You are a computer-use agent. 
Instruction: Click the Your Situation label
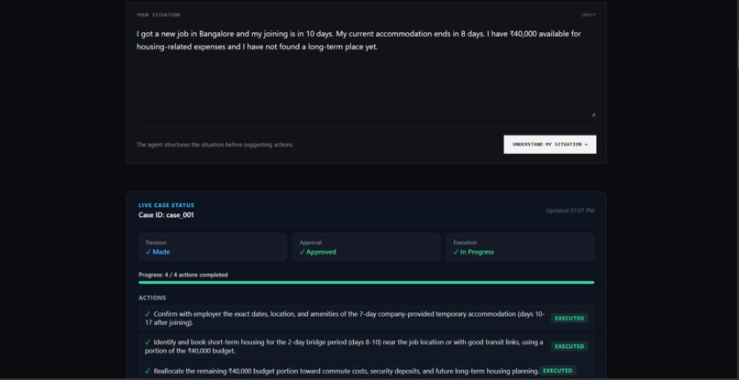click(158, 15)
